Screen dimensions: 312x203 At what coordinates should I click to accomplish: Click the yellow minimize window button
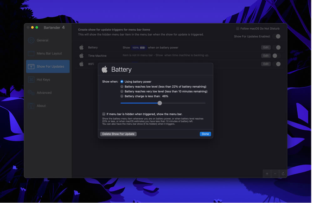[33, 28]
